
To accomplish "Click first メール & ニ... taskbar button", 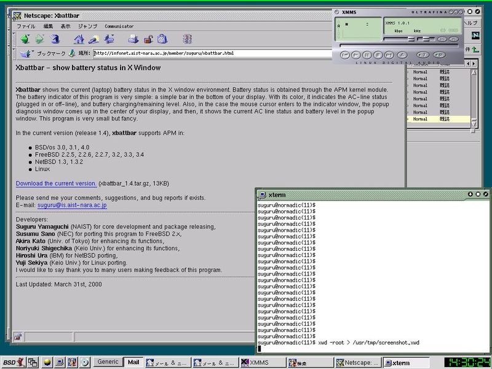I will [x=167, y=363].
